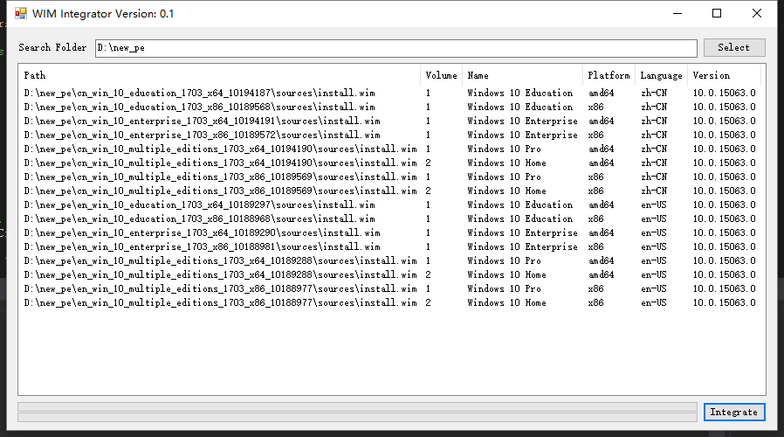The image size is (784, 437).
Task: Select en multiple_editions x64_10189288 volume 1 path
Action: coord(221,261)
